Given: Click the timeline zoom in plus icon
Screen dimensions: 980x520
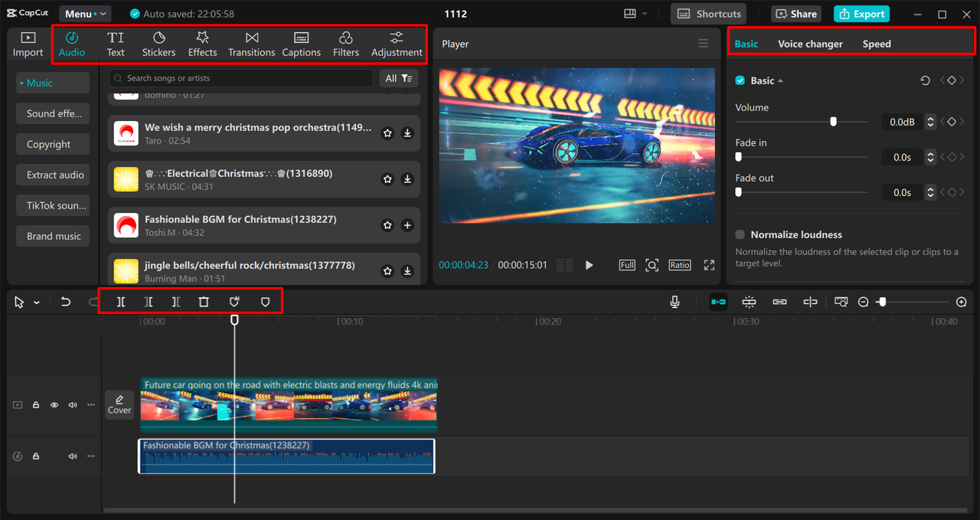Looking at the screenshot, I should 962,302.
